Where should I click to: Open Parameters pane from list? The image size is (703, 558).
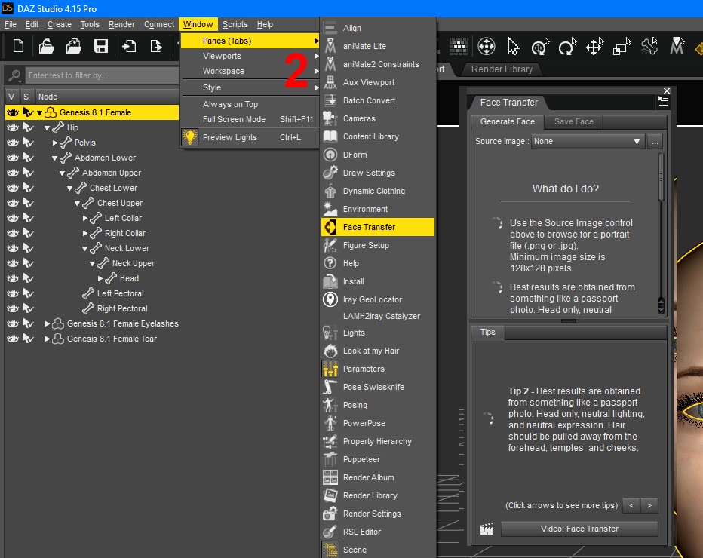pos(378,369)
